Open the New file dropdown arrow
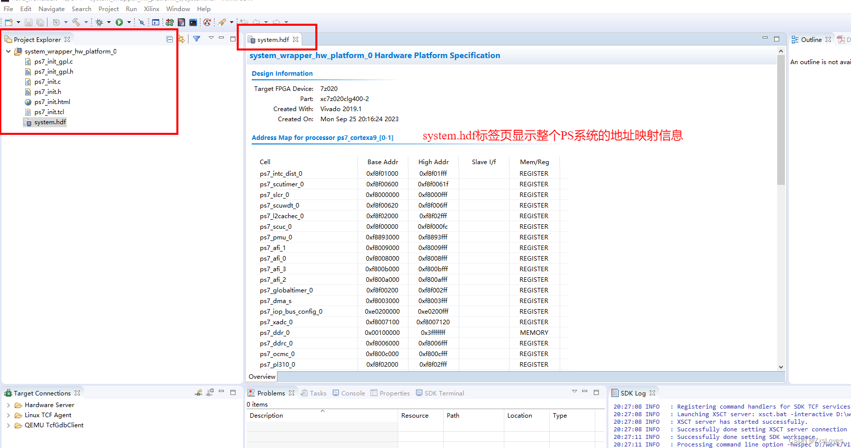This screenshot has height=448, width=851. [18, 22]
